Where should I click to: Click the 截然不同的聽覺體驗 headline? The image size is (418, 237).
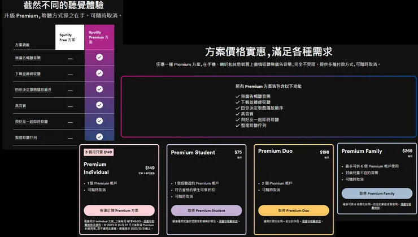coord(63,5)
